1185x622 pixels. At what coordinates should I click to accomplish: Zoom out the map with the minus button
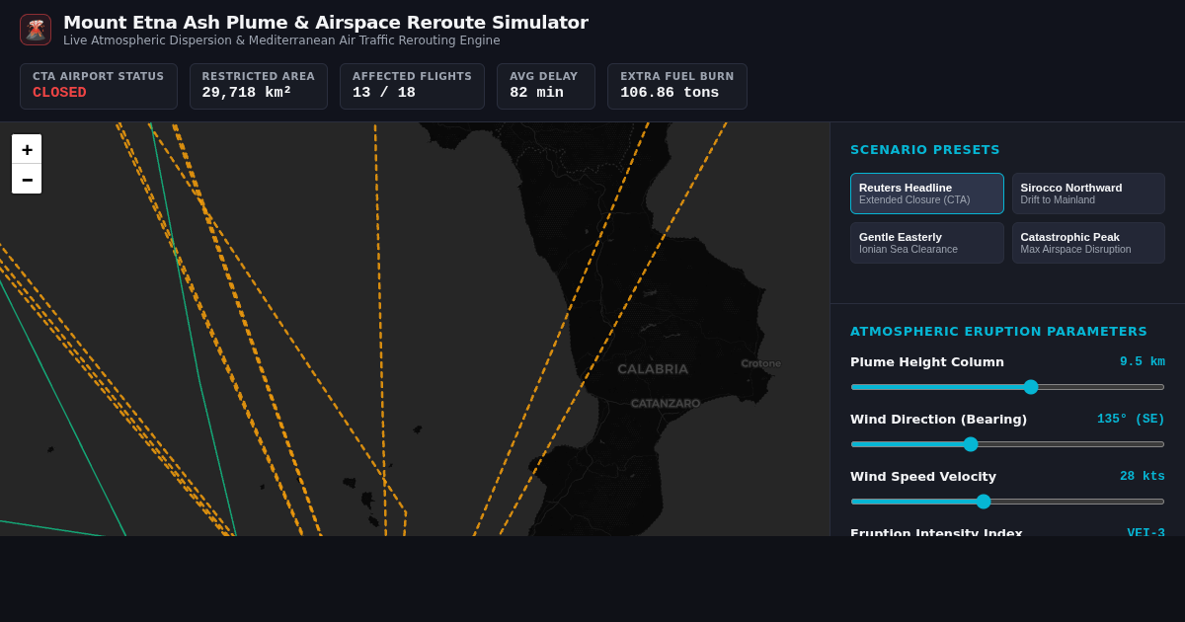pos(27,180)
